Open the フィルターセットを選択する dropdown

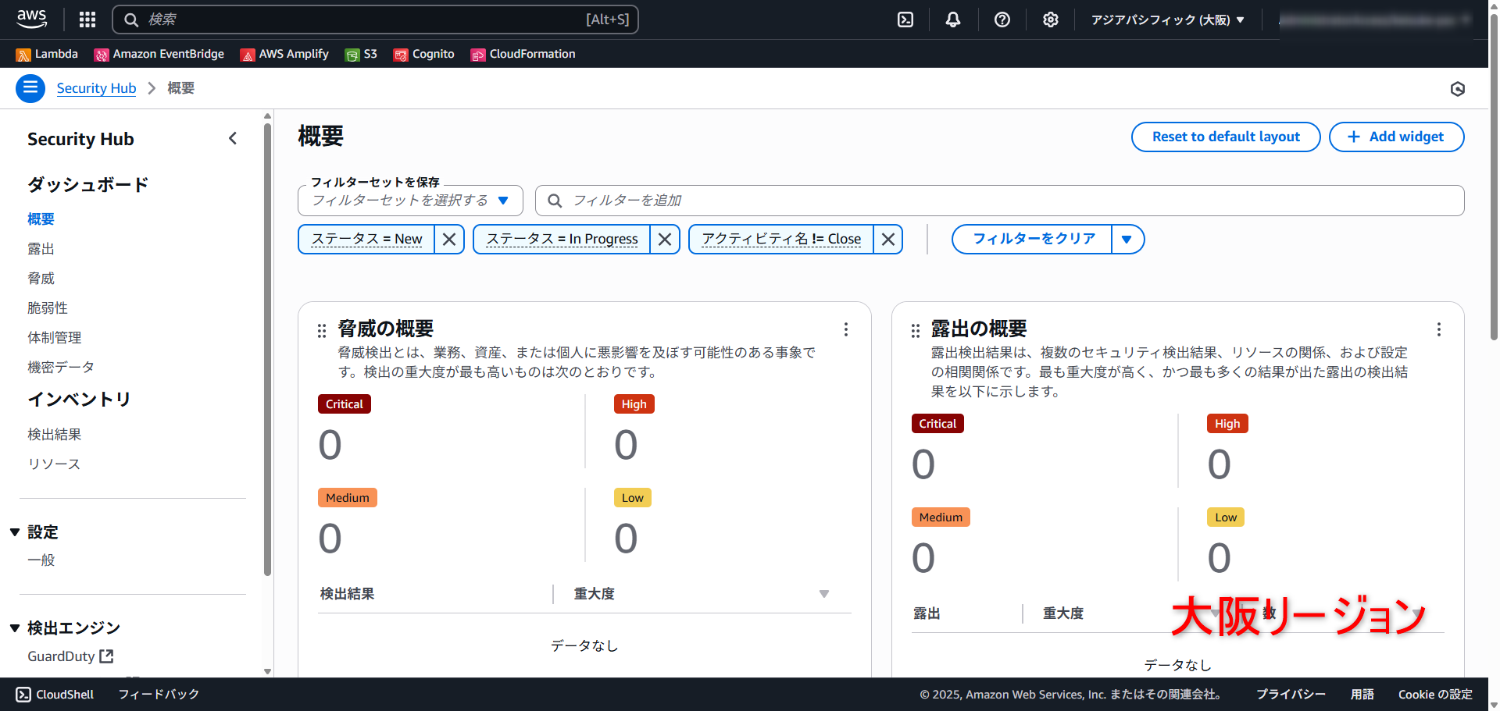(409, 201)
